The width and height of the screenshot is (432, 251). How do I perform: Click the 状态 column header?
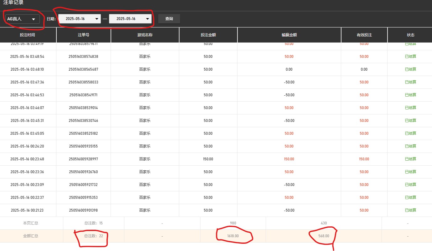(410, 35)
